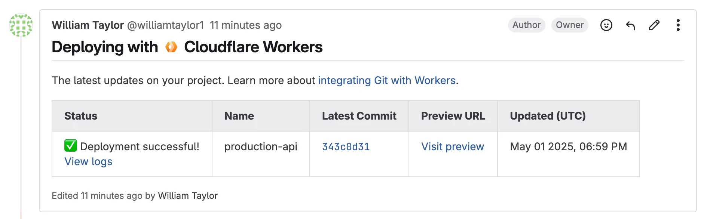This screenshot has width=707, height=219.
Task: Open the View logs link
Action: [x=88, y=161]
